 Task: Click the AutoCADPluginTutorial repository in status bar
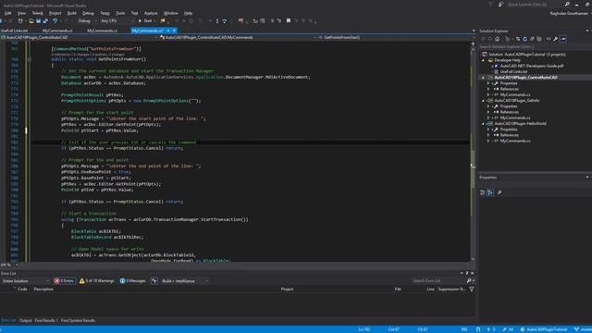click(544, 329)
